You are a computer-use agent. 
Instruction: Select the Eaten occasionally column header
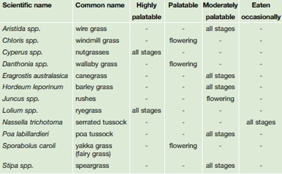(x=261, y=11)
